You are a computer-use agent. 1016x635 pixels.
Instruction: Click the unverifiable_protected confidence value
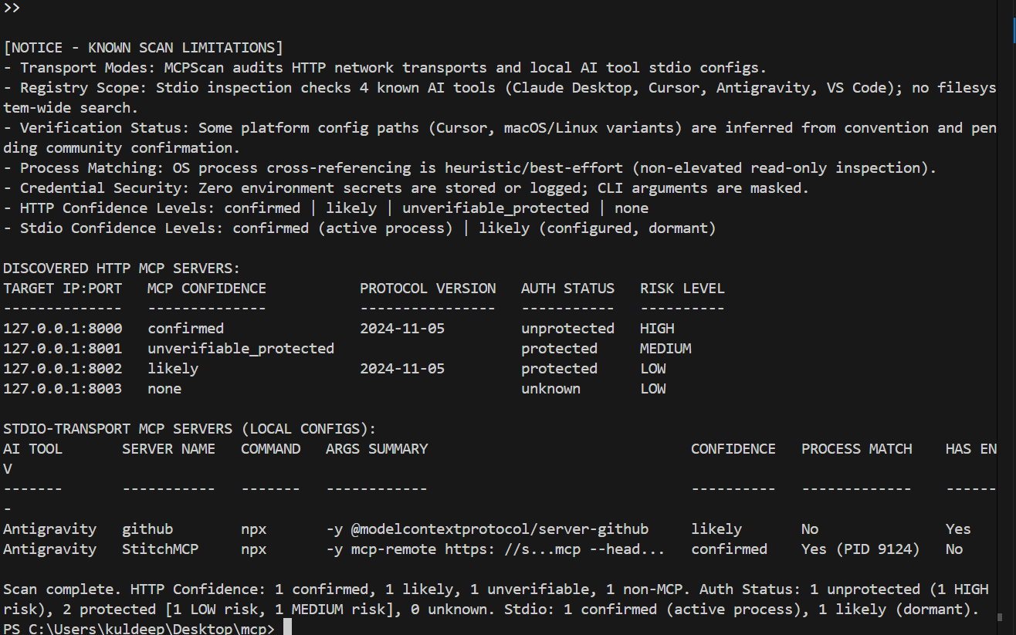coord(241,348)
